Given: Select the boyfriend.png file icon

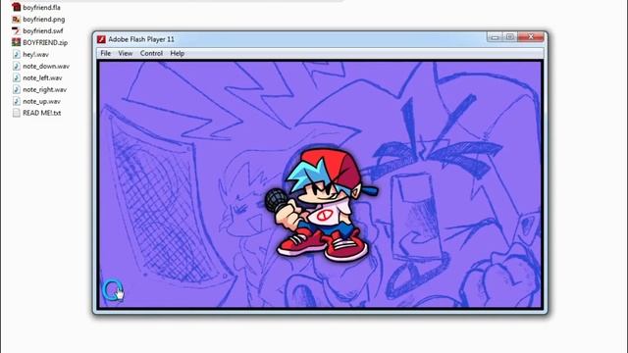Looking at the screenshot, I should pyautogui.click(x=16, y=20).
